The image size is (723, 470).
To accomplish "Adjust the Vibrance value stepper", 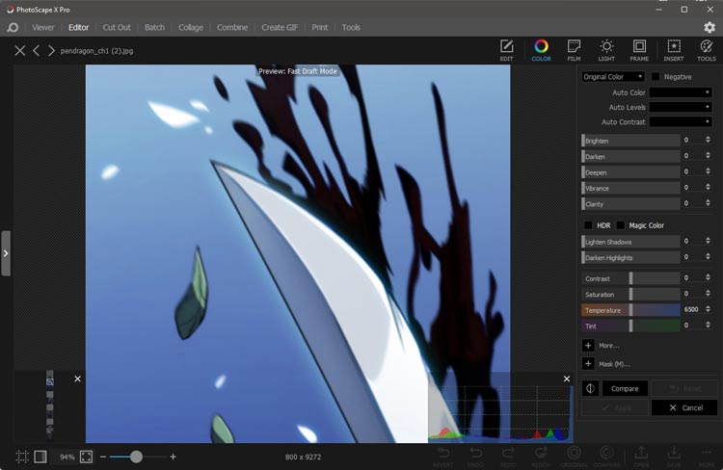I will [708, 187].
